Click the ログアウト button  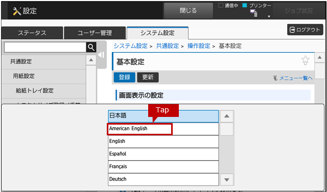[x=305, y=30]
